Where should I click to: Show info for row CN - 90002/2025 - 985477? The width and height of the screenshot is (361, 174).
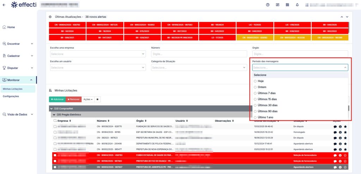(340, 149)
